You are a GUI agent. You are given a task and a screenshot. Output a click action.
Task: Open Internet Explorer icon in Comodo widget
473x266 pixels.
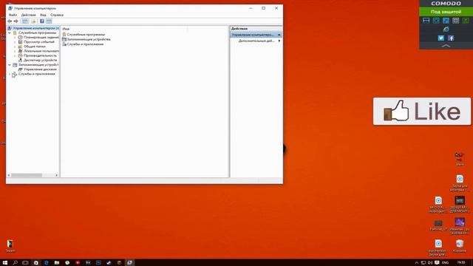(446, 30)
